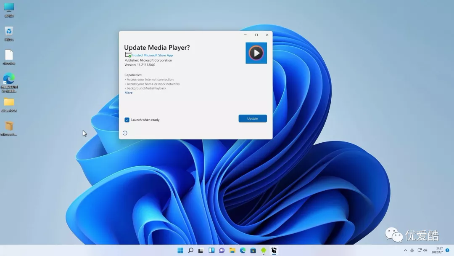Image resolution: width=454 pixels, height=256 pixels.
Task: Click the Publisher: Microsoft Corporation text
Action: (148, 60)
